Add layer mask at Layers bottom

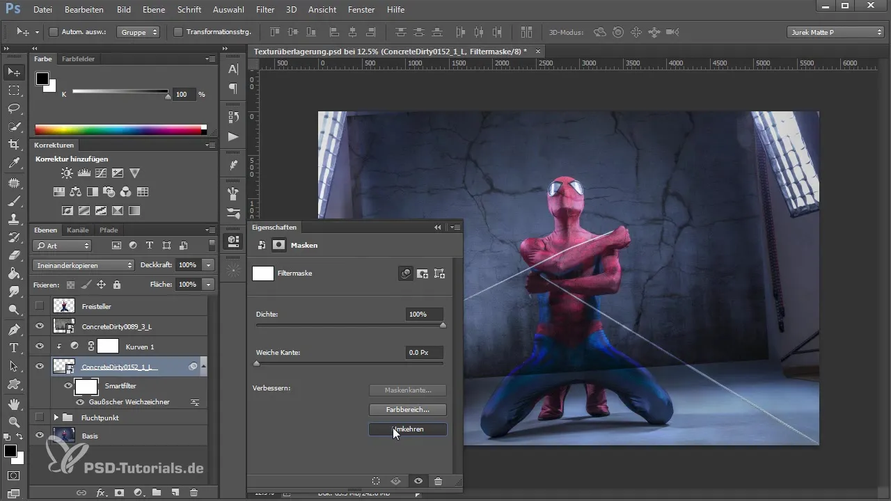119,493
